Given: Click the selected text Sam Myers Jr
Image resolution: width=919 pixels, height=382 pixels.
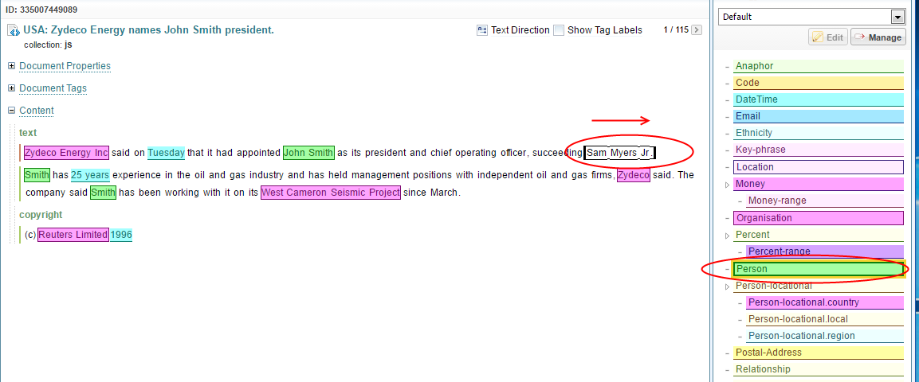Looking at the screenshot, I should coord(619,153).
